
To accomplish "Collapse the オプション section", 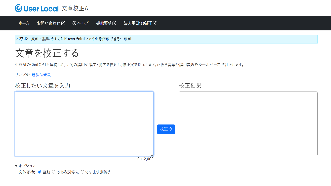I will tap(25, 166).
